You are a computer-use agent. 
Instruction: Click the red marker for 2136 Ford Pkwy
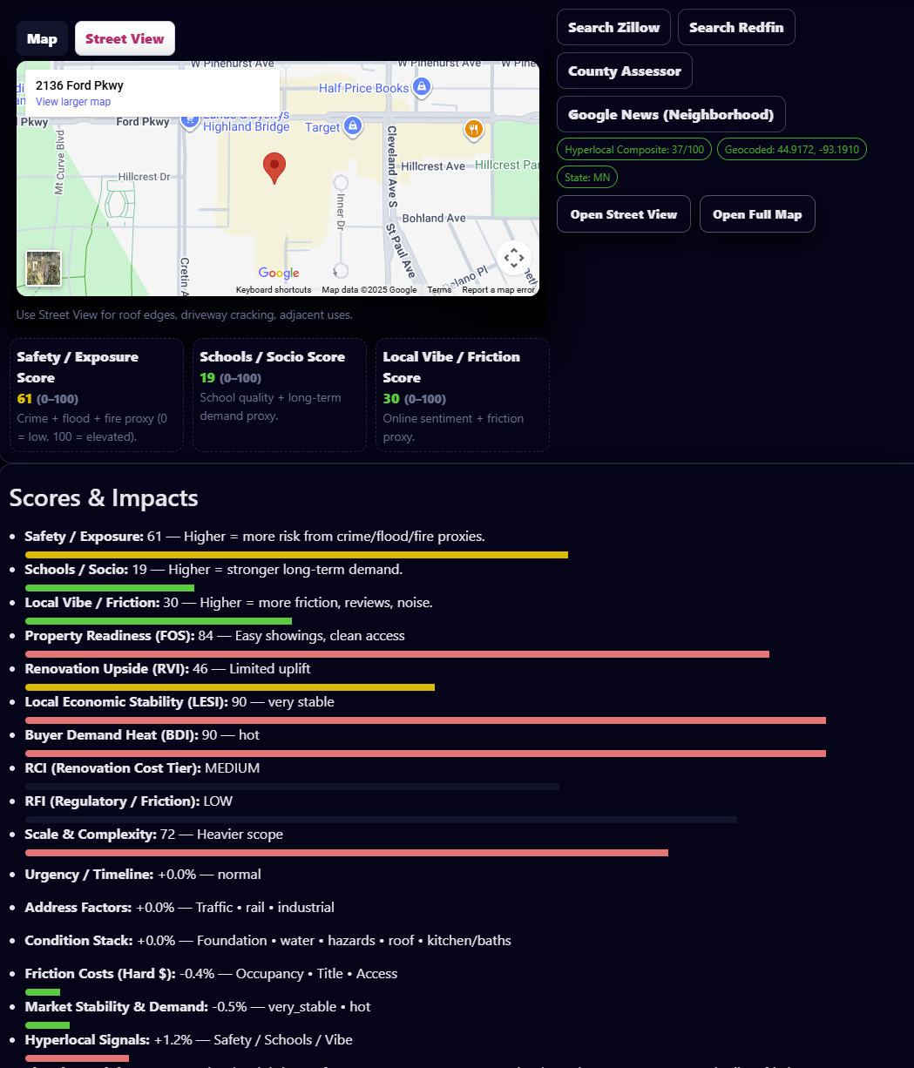click(x=274, y=166)
